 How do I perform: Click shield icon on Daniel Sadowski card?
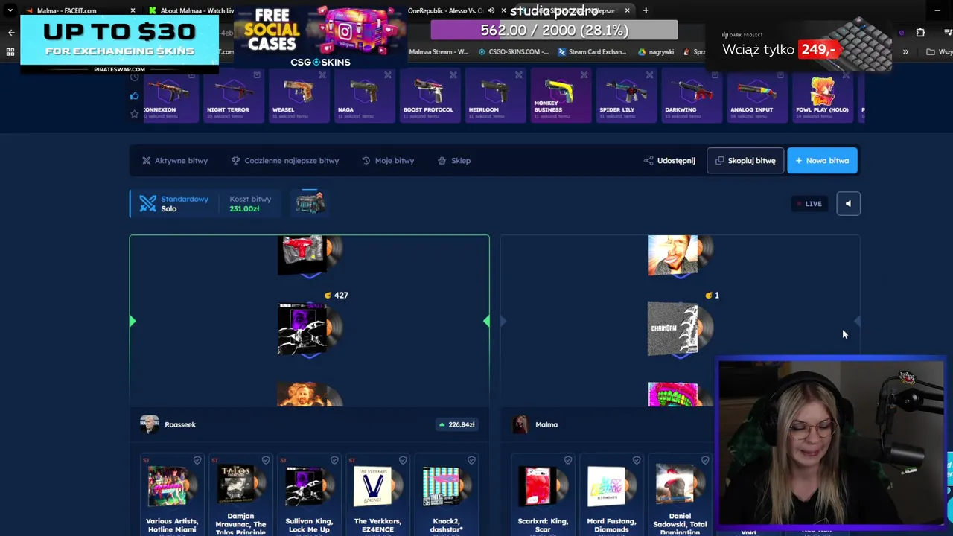click(x=705, y=460)
